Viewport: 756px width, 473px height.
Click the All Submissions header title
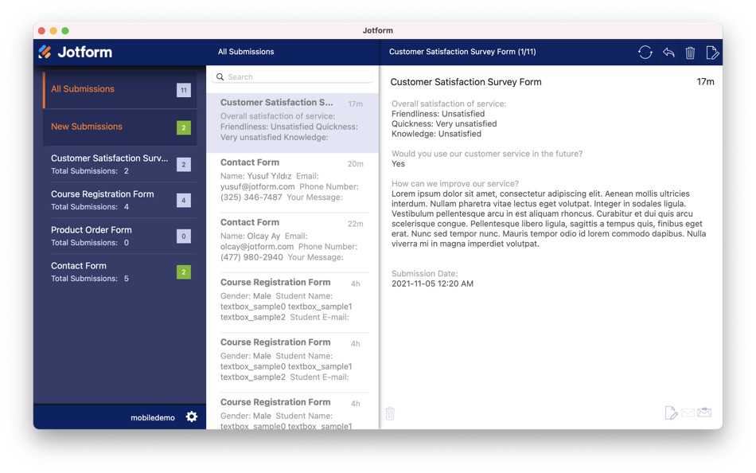[246, 52]
